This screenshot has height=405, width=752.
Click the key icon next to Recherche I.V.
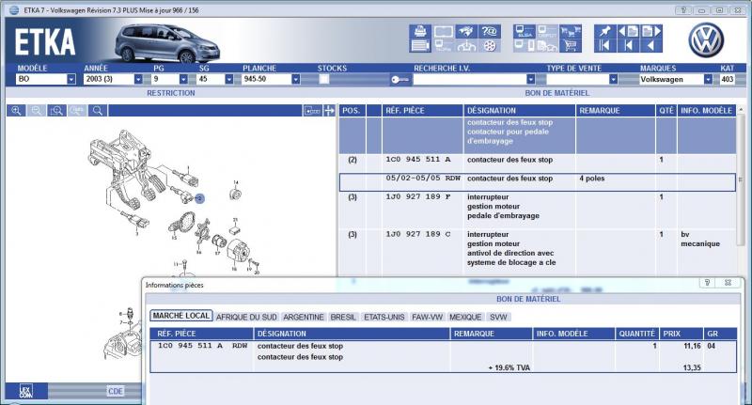click(399, 80)
